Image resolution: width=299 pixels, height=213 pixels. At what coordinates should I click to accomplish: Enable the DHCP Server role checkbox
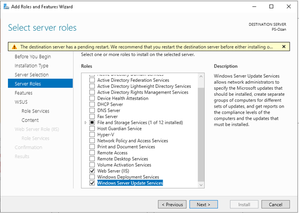tap(92, 104)
